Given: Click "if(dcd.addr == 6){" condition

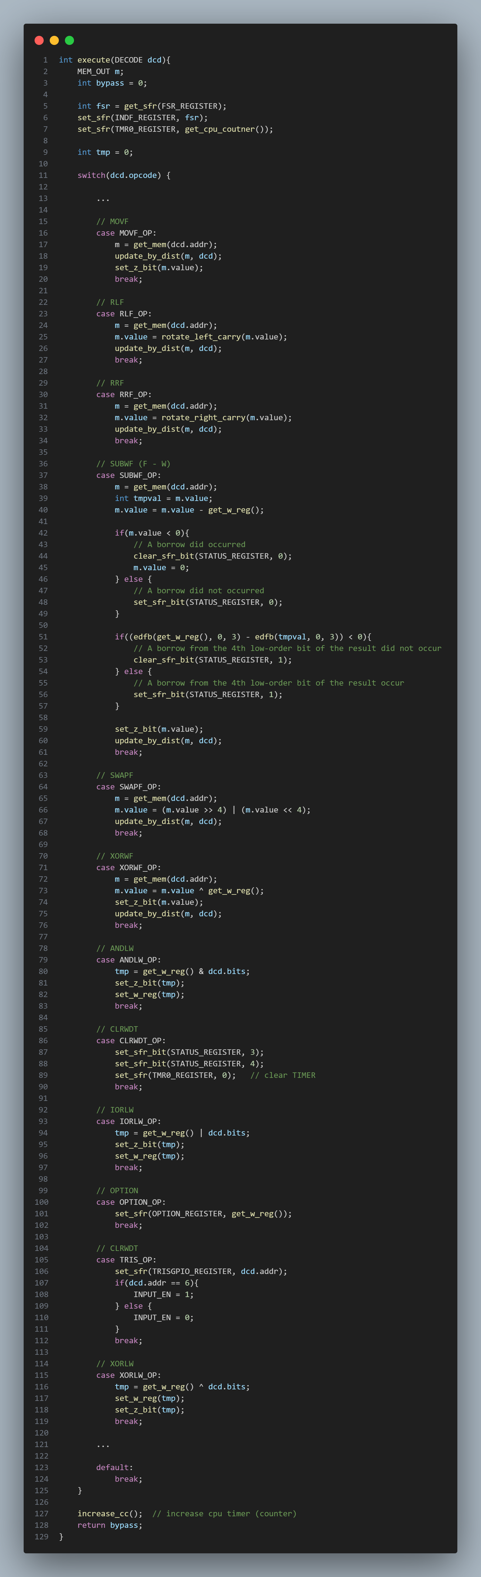Looking at the screenshot, I should coord(156,1283).
